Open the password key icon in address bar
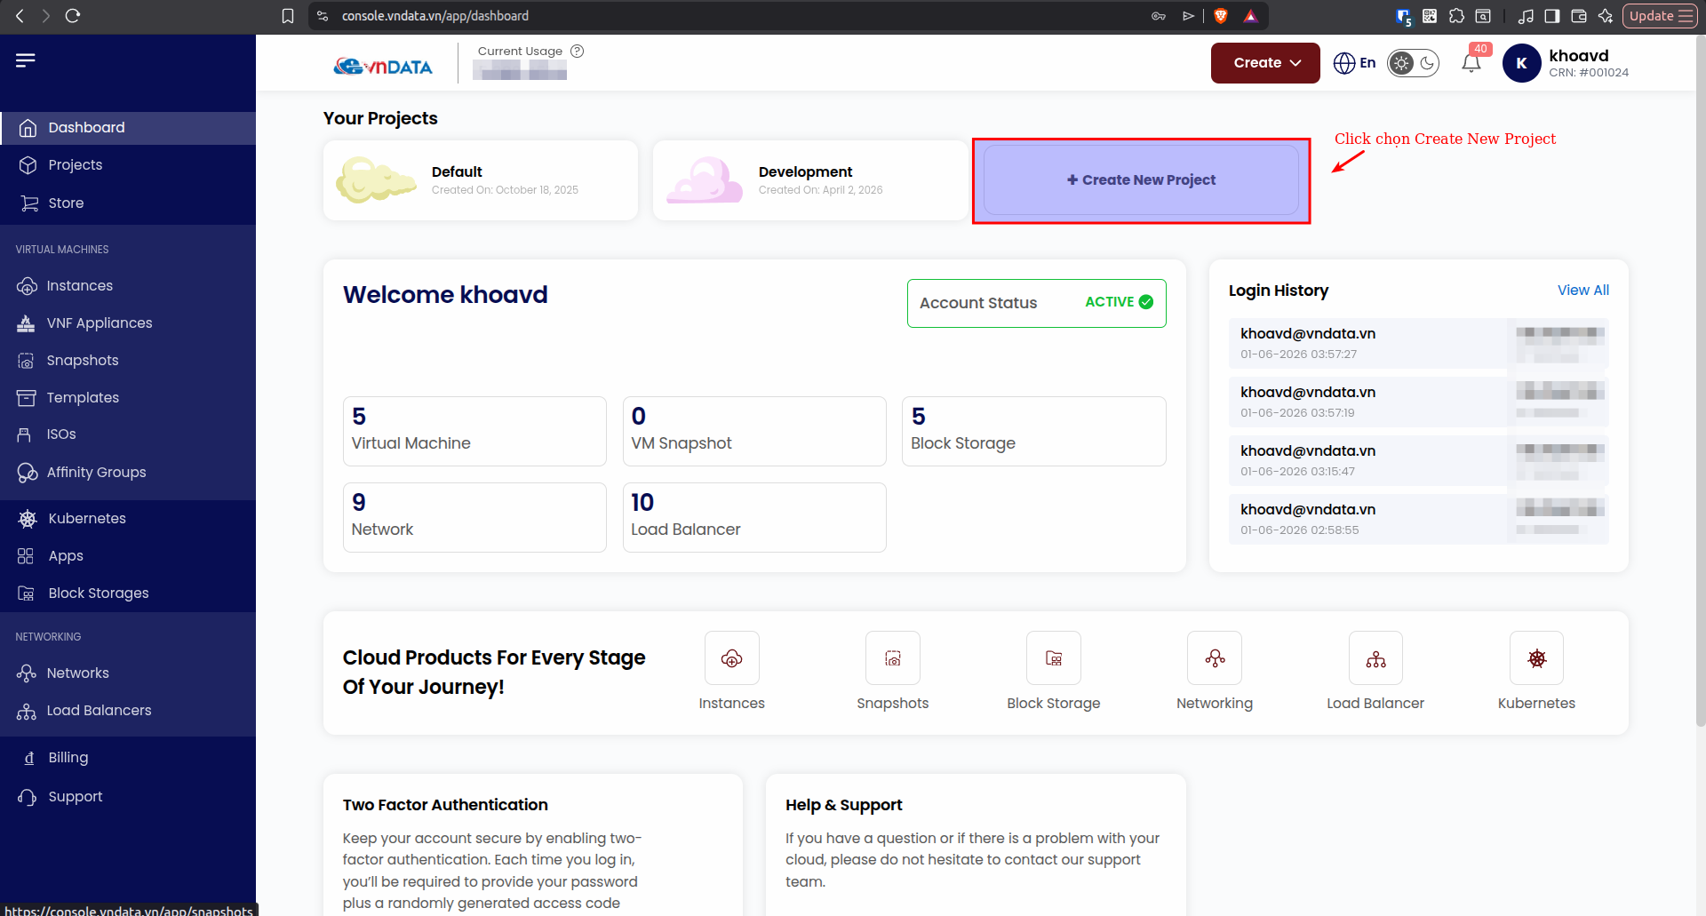 pos(1159,16)
